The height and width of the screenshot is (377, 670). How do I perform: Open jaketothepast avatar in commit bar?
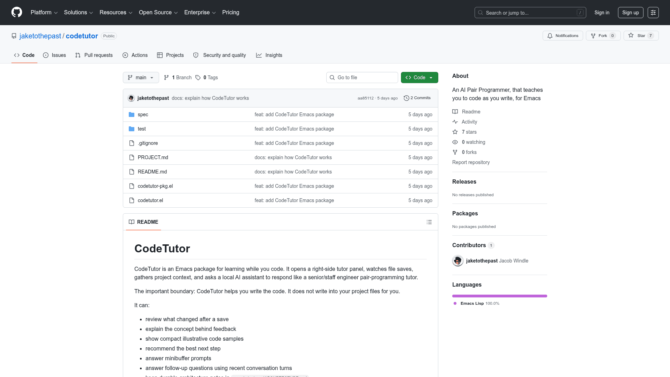pos(131,98)
